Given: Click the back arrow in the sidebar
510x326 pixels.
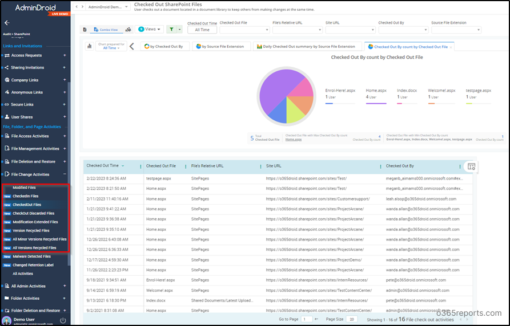Looking at the screenshot, I should point(7,23).
